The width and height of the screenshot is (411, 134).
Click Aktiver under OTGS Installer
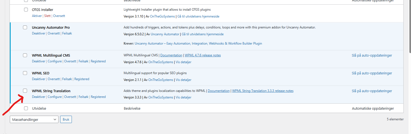pyautogui.click(x=37, y=16)
